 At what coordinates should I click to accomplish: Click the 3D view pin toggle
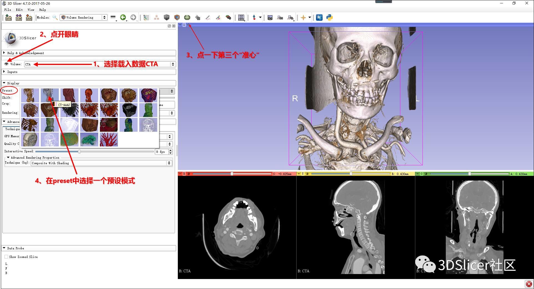(x=180, y=25)
